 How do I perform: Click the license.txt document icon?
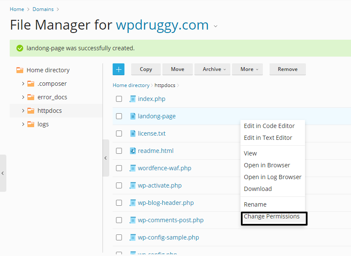[132, 133]
